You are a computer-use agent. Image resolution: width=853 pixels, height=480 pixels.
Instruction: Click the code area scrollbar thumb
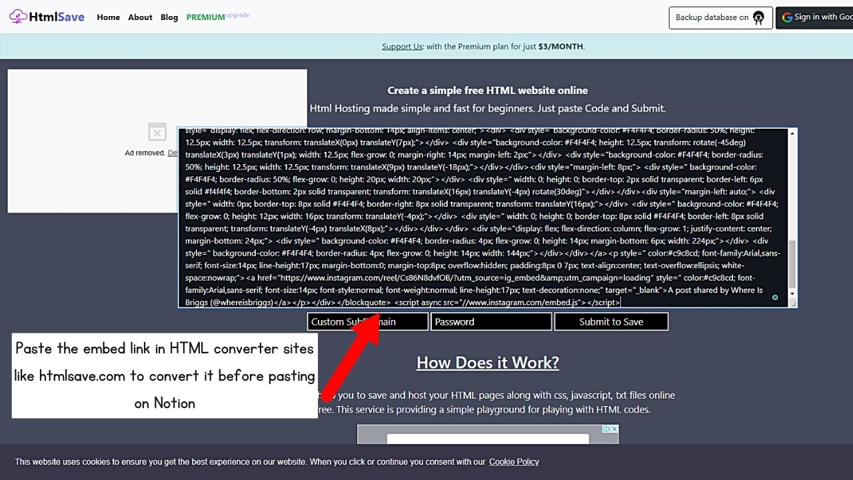(x=792, y=265)
